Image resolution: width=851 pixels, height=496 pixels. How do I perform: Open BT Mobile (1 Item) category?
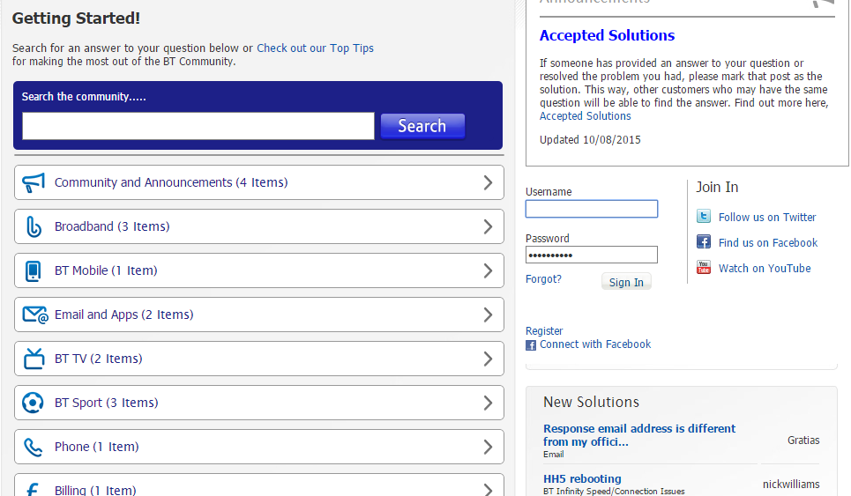click(x=106, y=270)
